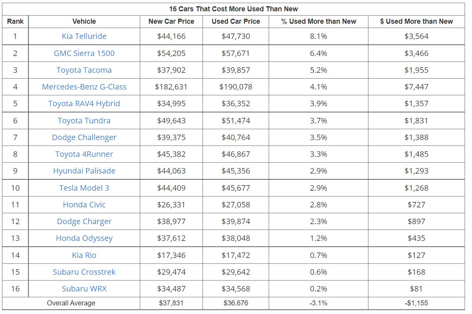This screenshot has height=314, width=472.
Task: Open the Toyota RAV4 Hybrid link
Action: (x=84, y=103)
